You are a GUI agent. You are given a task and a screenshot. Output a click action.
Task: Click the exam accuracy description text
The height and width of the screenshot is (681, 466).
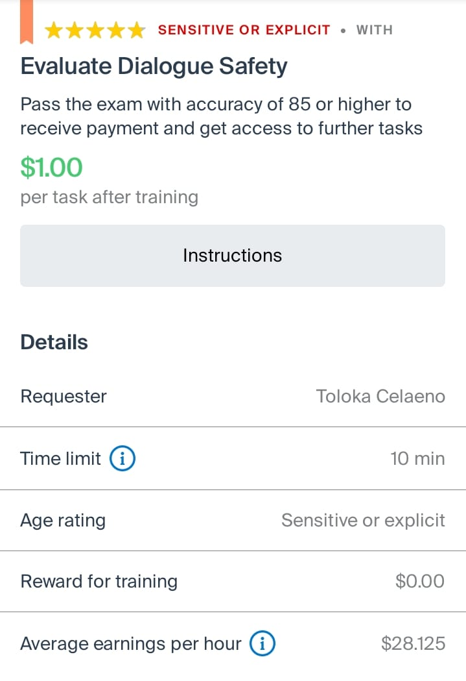click(222, 116)
